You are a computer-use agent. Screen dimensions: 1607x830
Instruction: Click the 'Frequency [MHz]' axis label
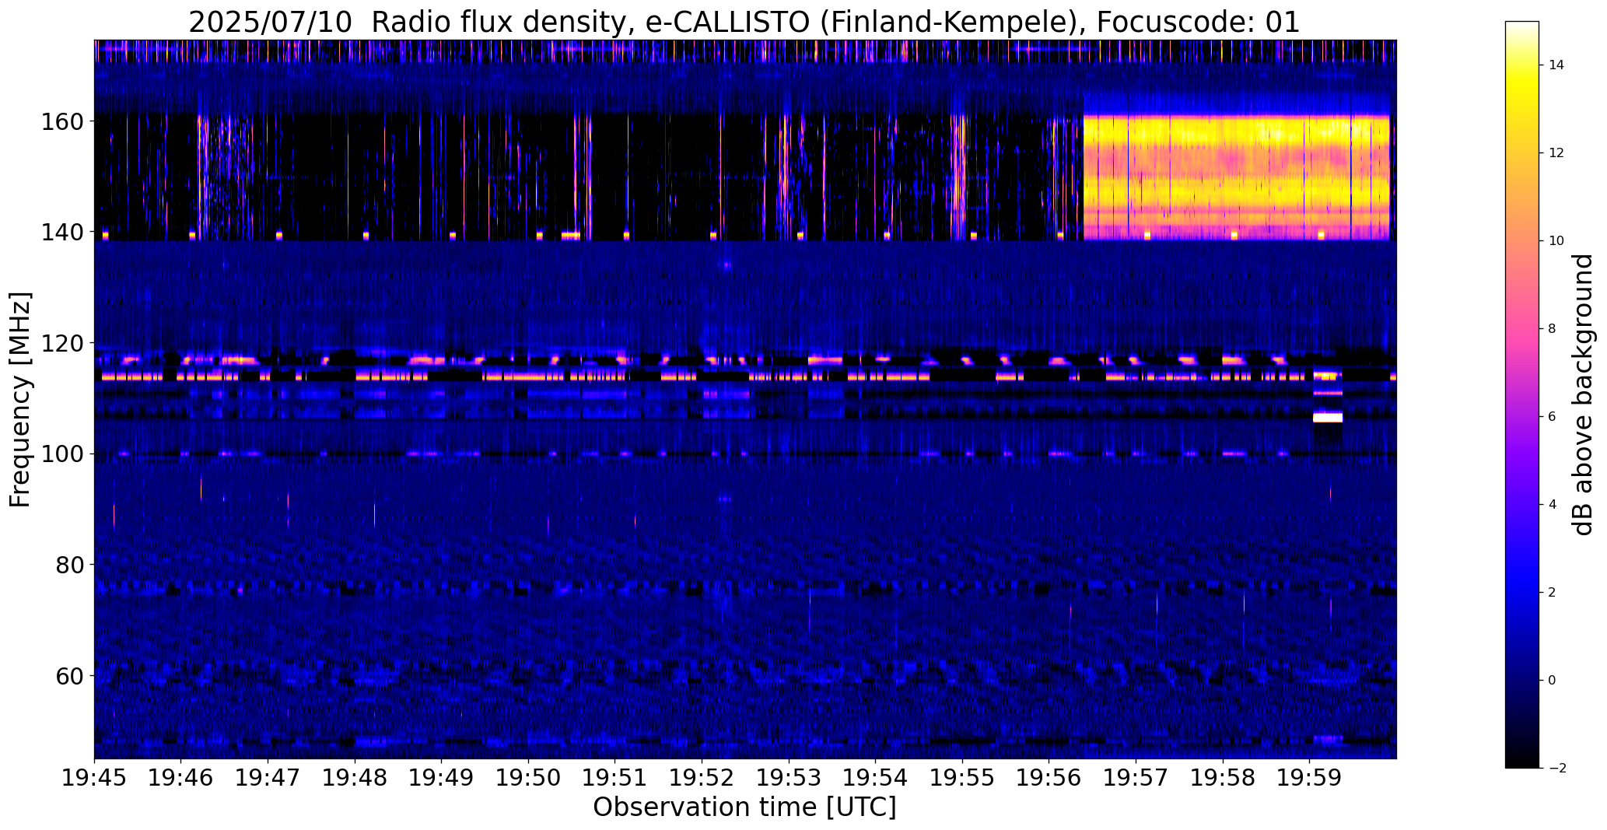pos(20,399)
